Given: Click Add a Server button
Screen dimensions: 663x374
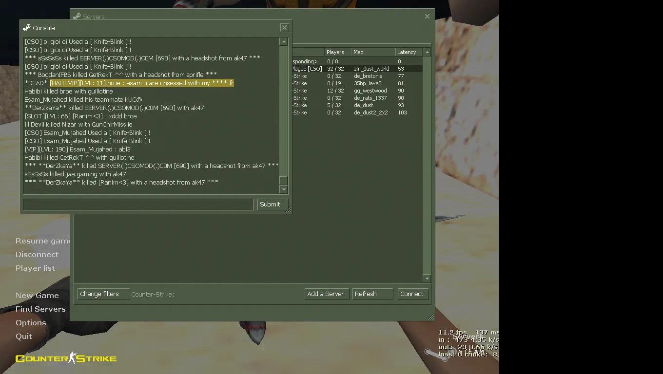Looking at the screenshot, I should 327,294.
